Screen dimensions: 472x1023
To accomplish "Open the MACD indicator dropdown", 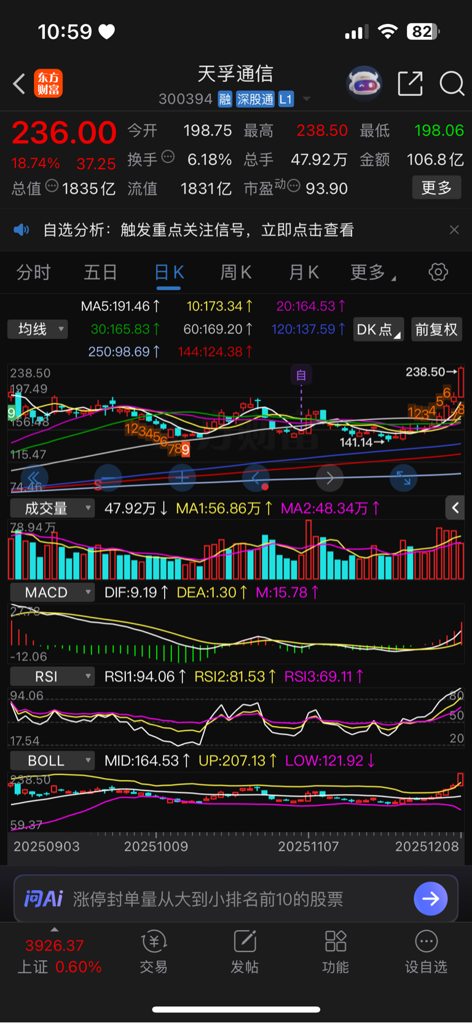I will [52, 592].
